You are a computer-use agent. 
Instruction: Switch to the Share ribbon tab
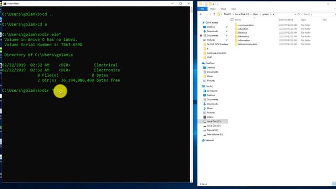click(224, 9)
